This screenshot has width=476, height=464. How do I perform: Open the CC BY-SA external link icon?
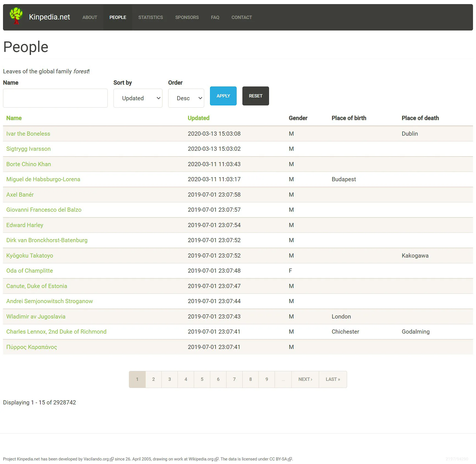click(x=290, y=459)
